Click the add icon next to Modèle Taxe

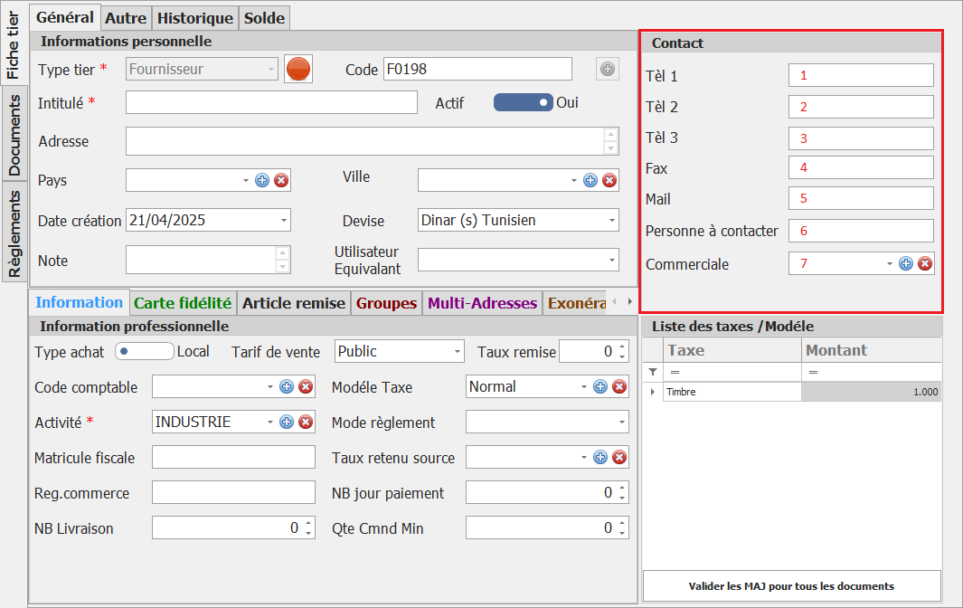tap(600, 386)
